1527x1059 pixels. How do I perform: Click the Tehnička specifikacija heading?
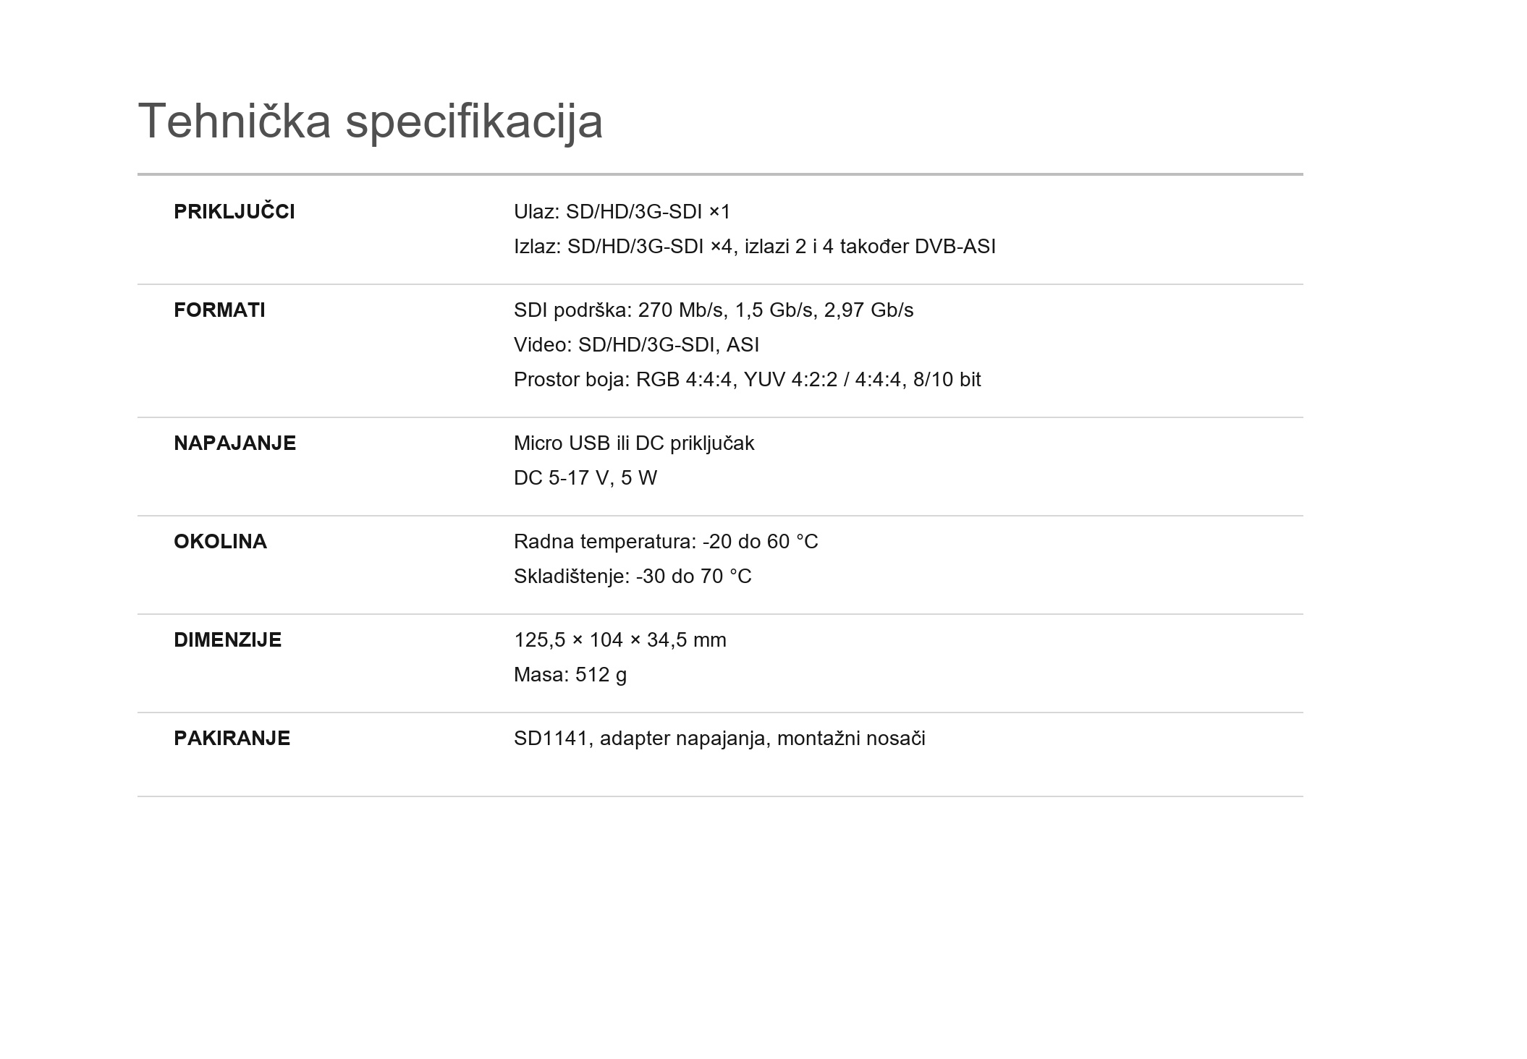click(x=370, y=122)
